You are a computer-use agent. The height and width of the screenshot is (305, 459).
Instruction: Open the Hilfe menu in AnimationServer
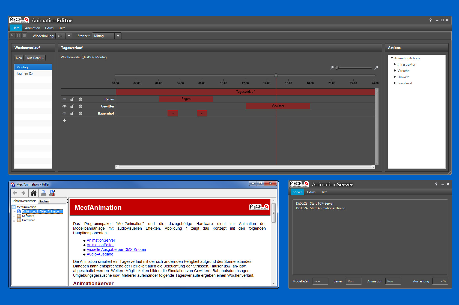[x=324, y=192]
